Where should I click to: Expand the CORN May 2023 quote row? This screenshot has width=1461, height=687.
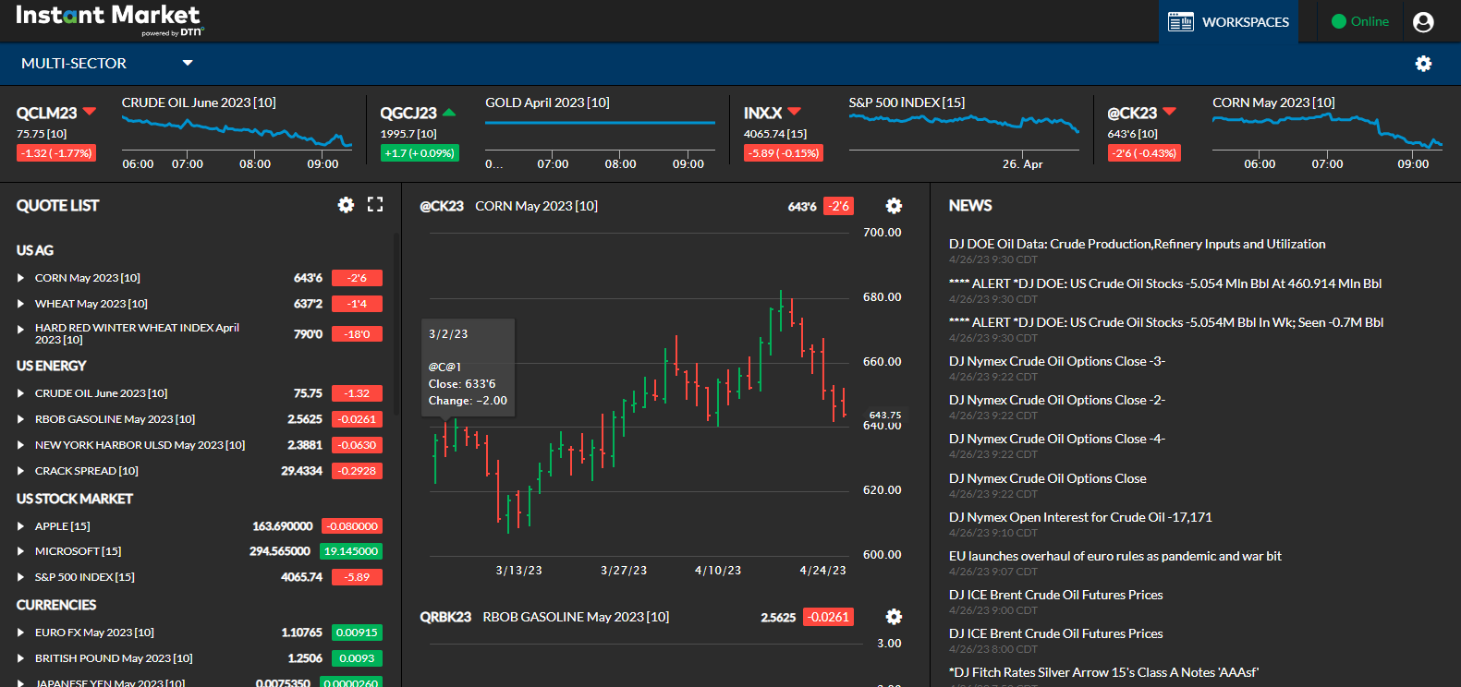tap(20, 278)
